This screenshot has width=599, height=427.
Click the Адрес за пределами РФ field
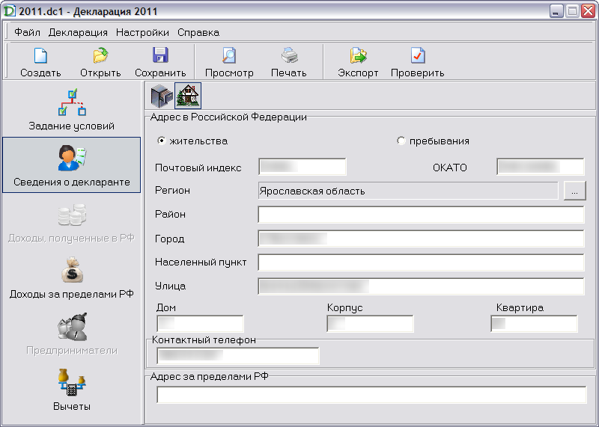[x=371, y=395]
